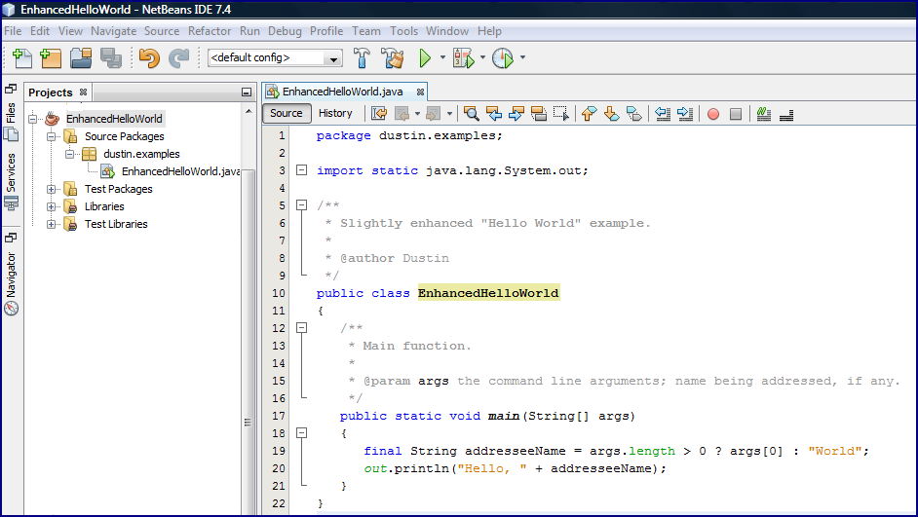Click the Undo arrow icon

point(149,57)
